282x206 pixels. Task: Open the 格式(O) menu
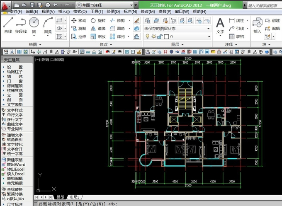[x=80, y=12]
